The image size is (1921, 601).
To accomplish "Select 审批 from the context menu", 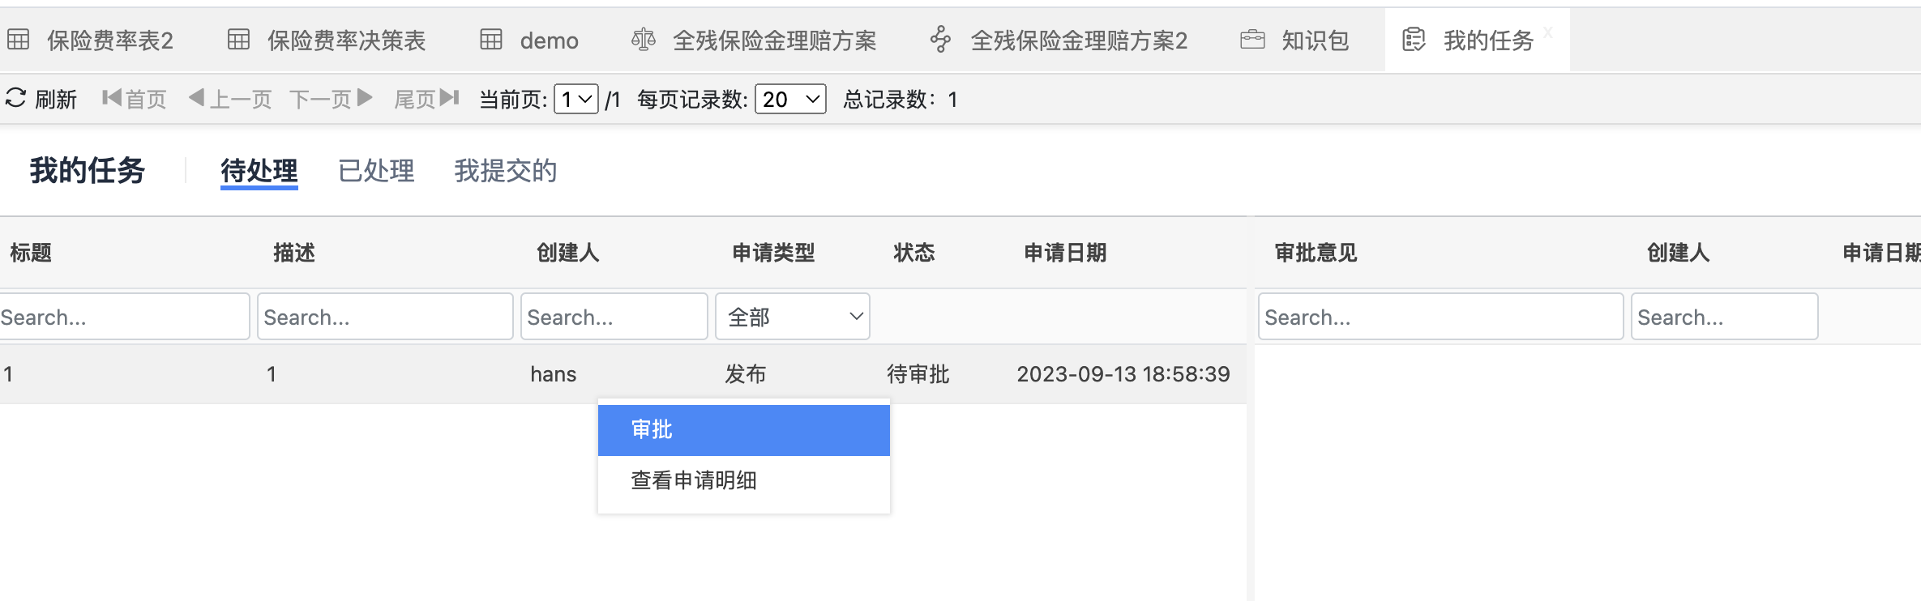I will point(743,430).
